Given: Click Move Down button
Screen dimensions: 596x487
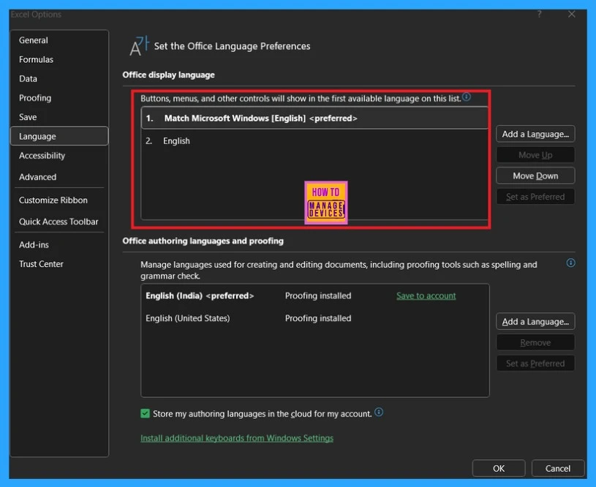Looking at the screenshot, I should pyautogui.click(x=535, y=176).
